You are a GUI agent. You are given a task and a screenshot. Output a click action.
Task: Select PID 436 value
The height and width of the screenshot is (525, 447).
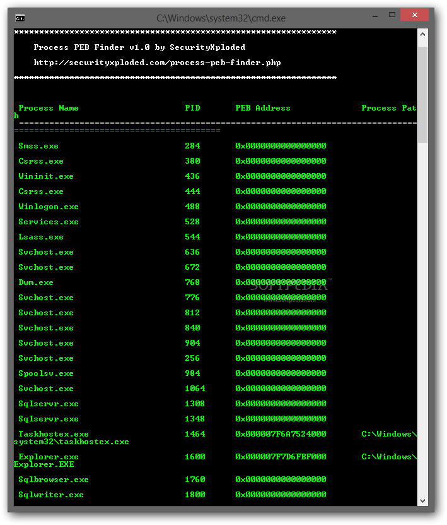[192, 176]
